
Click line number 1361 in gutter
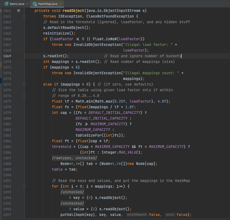(7, 11)
